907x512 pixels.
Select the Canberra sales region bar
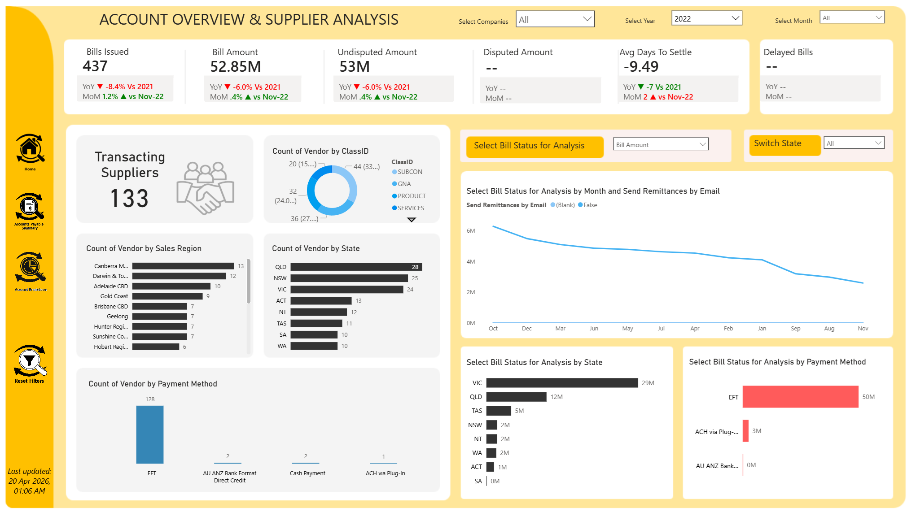[183, 266]
